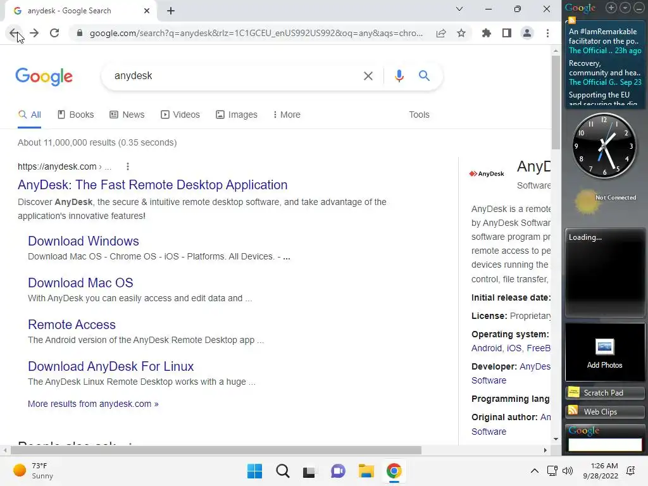Click the scrollbar down arrow

(x=556, y=439)
